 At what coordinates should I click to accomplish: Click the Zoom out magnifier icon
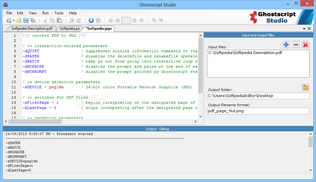coord(154,20)
